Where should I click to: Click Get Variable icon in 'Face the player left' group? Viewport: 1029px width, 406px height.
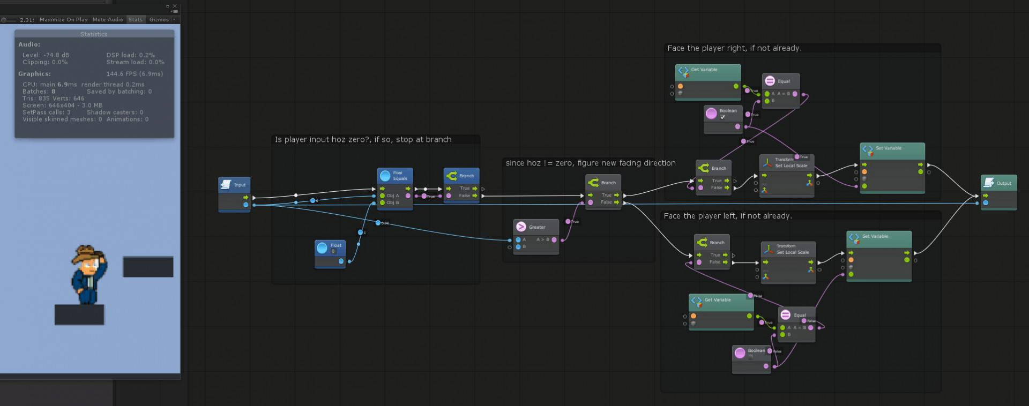(696, 301)
